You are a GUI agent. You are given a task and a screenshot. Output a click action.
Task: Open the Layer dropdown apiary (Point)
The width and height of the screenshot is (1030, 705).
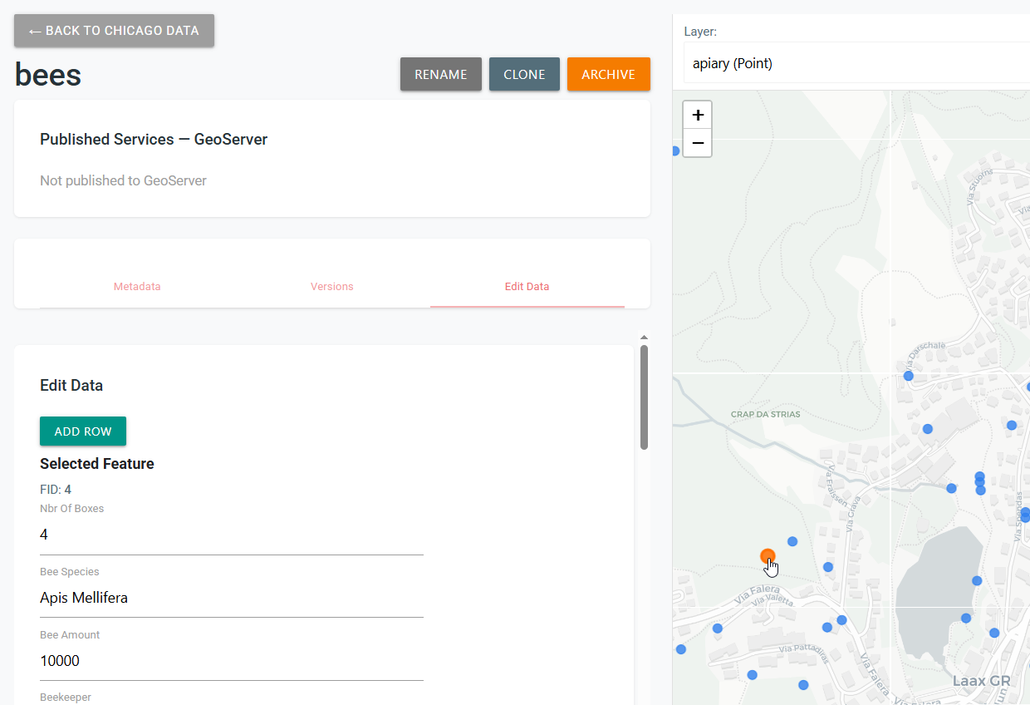[x=856, y=63]
